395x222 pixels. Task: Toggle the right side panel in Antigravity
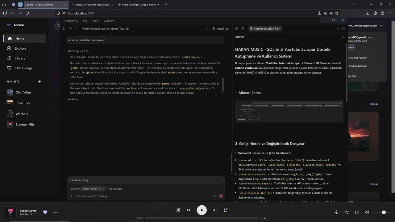point(344,29)
